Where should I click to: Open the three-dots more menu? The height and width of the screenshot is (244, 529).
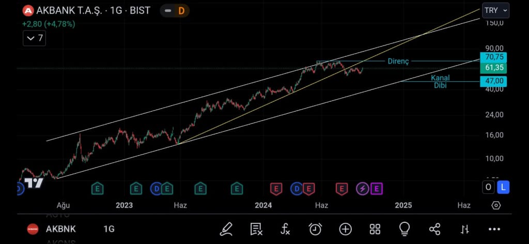pyautogui.click(x=494, y=229)
